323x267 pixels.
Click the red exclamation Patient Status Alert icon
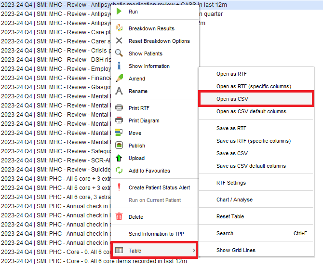(119, 187)
